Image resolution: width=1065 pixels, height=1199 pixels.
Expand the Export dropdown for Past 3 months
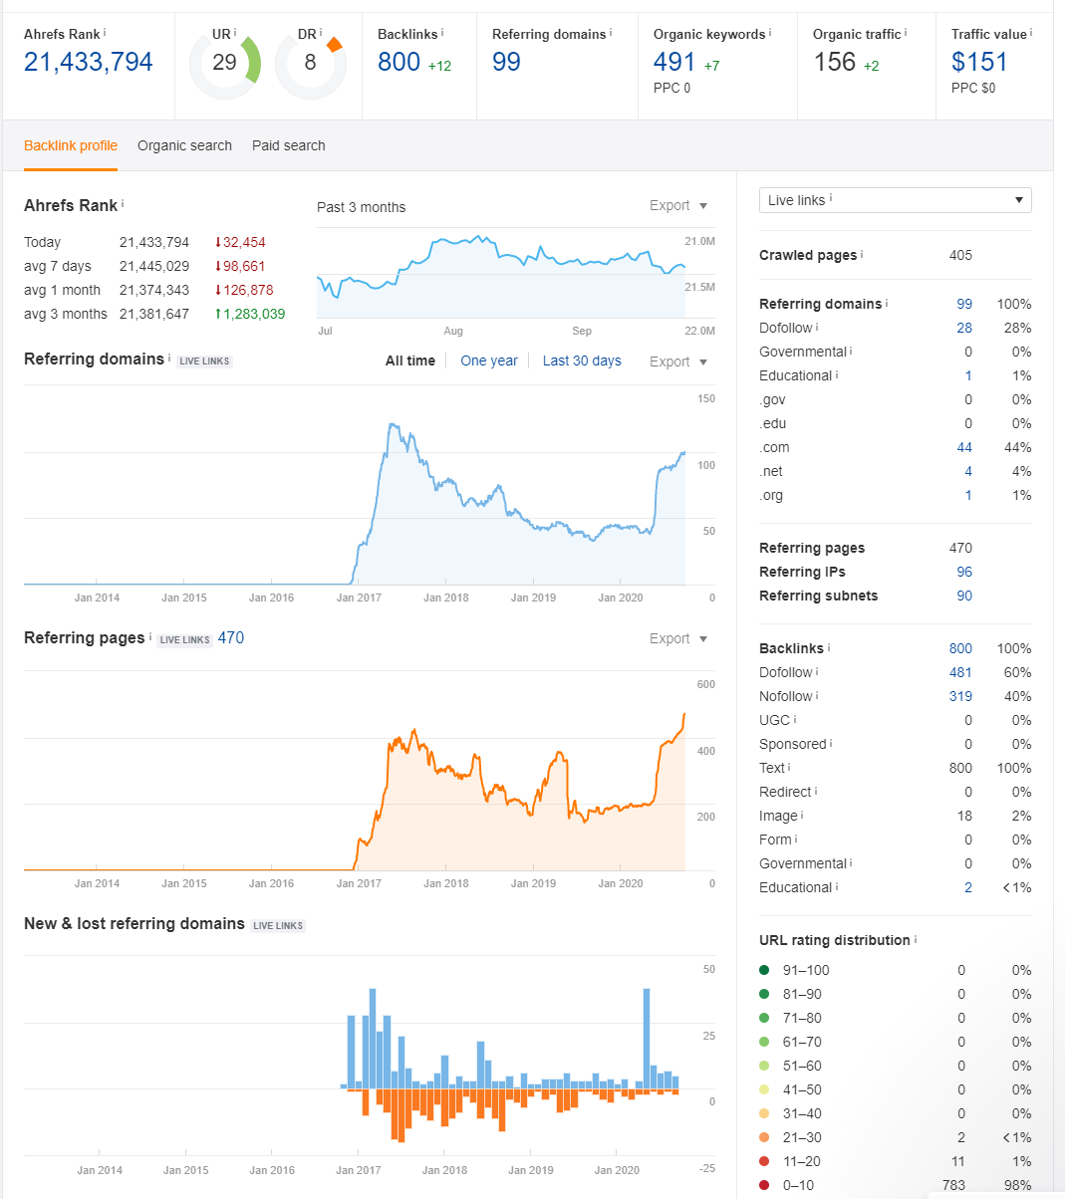pyautogui.click(x=677, y=205)
